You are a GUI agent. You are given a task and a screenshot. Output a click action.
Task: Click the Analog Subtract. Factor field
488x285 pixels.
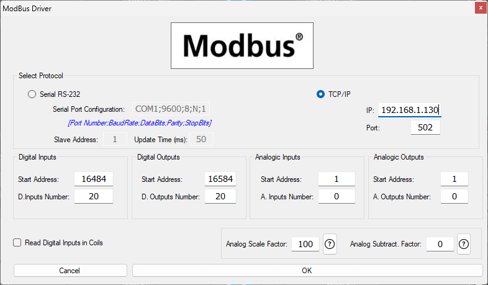[x=440, y=244]
